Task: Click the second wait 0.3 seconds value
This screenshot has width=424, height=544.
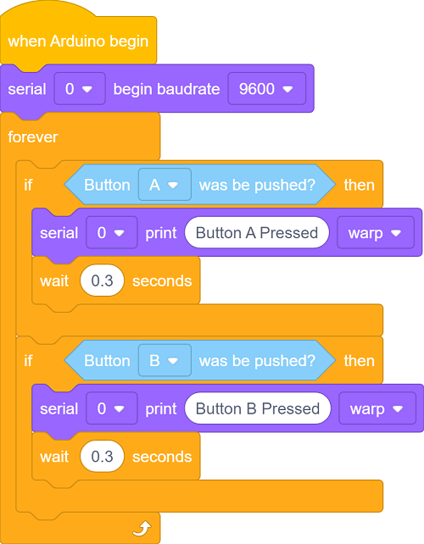Action: [102, 456]
